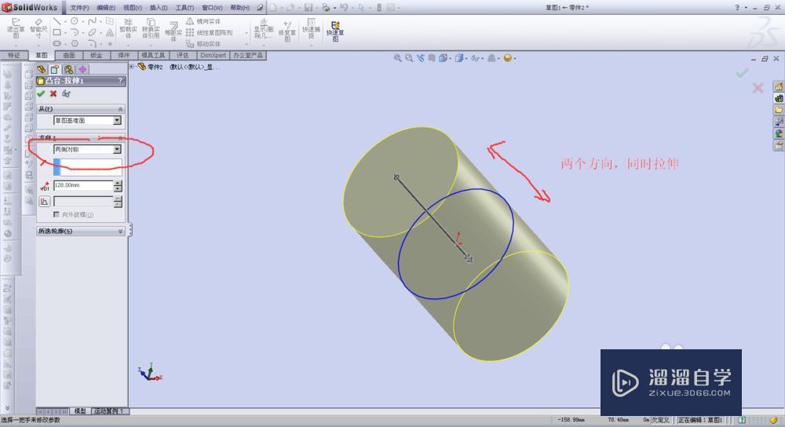Switch to the 焊件 tab
This screenshot has width=785, height=427.
(123, 55)
